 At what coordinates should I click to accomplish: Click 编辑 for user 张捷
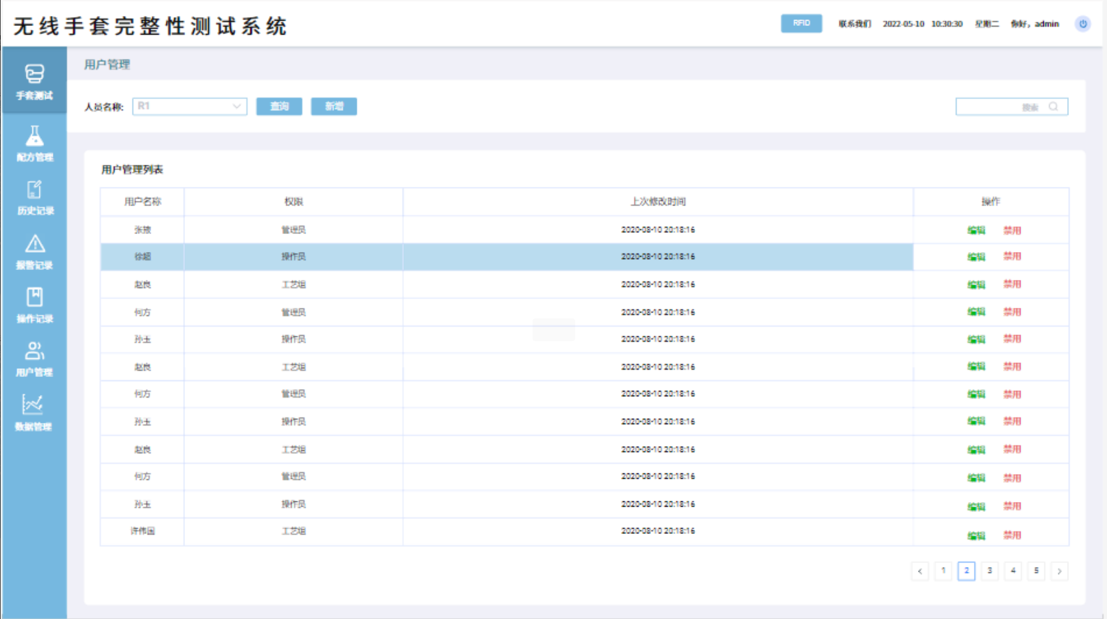pos(976,230)
